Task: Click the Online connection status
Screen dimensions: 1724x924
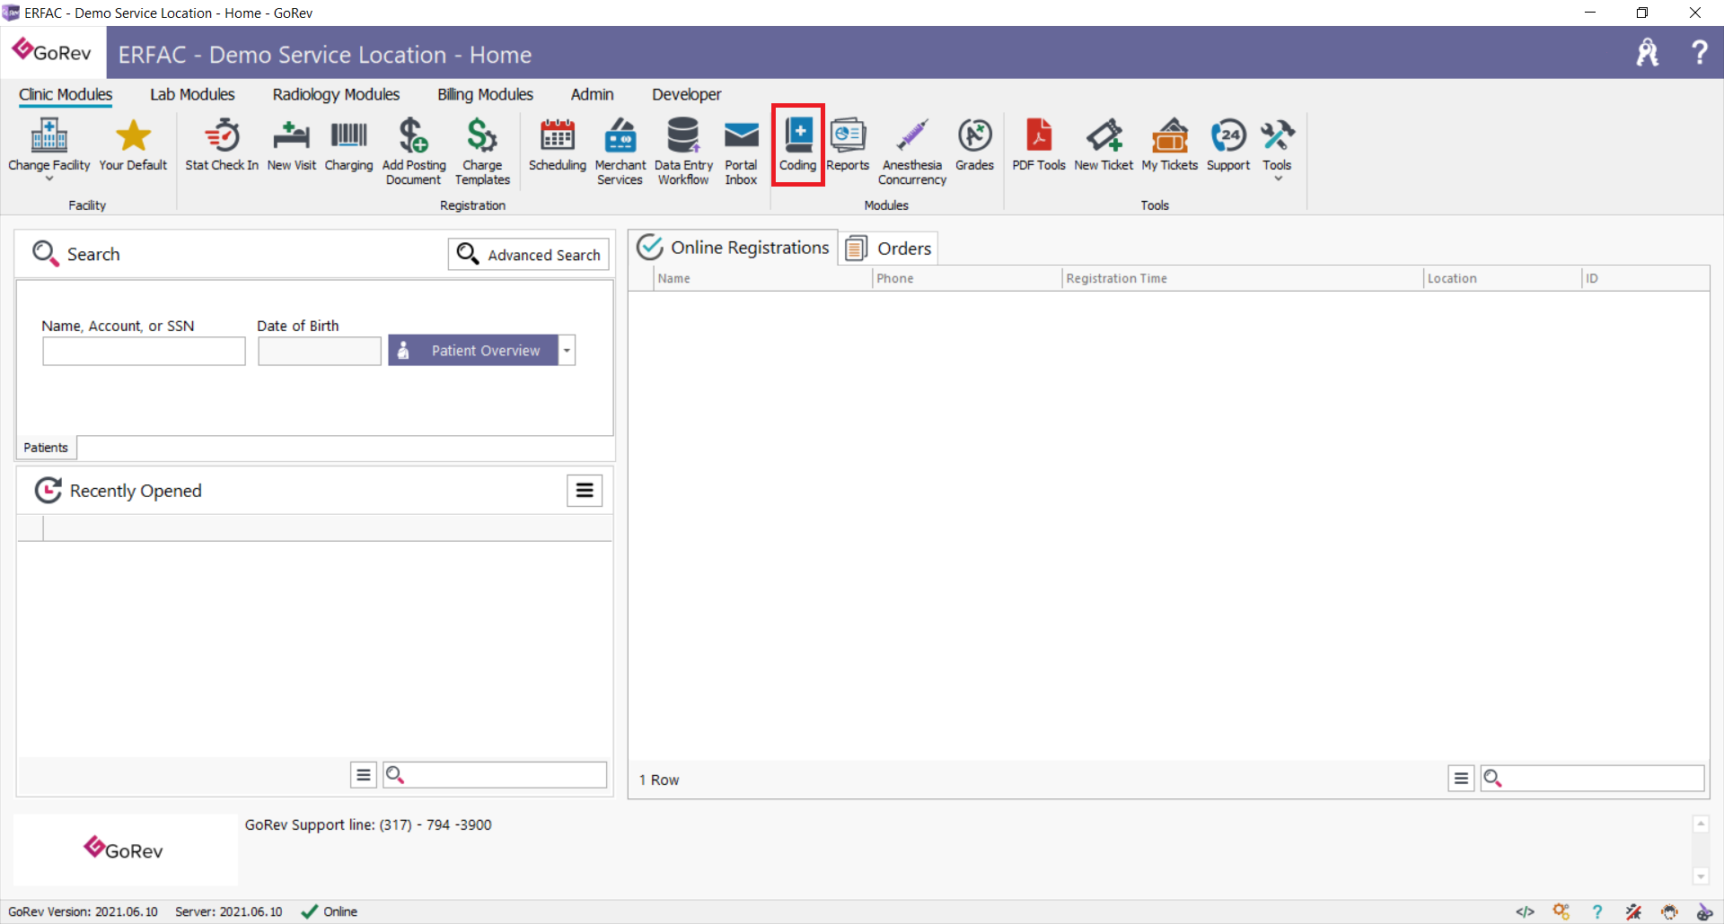Action: (x=329, y=911)
